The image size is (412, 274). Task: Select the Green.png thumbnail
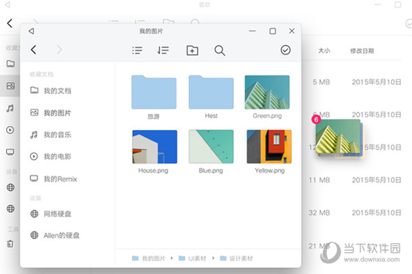click(267, 92)
